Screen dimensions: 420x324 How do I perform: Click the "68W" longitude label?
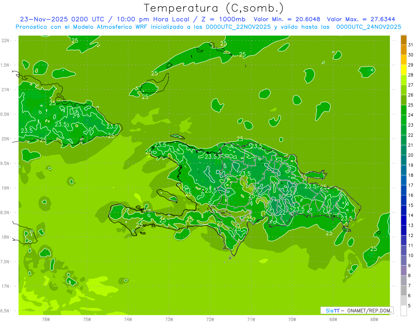point(374,319)
